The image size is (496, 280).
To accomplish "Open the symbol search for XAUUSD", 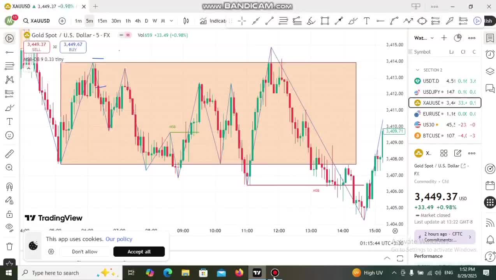I will coord(37,21).
